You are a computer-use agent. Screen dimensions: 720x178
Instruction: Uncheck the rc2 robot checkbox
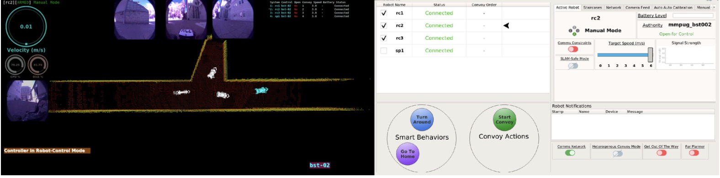[384, 26]
